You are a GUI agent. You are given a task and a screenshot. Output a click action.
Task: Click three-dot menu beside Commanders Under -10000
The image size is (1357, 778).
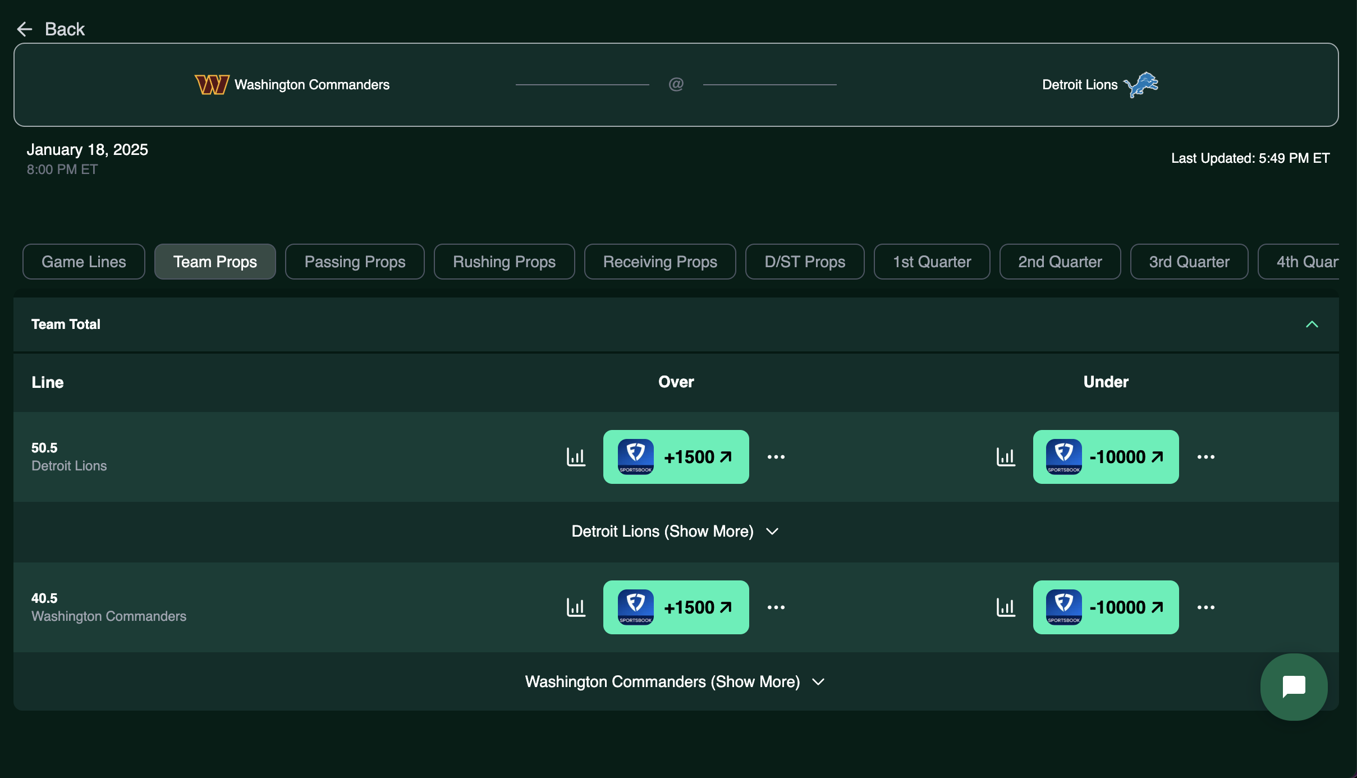tap(1206, 607)
